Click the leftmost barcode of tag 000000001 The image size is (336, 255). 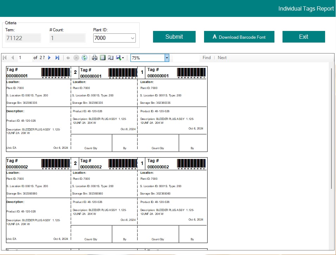(56, 73)
